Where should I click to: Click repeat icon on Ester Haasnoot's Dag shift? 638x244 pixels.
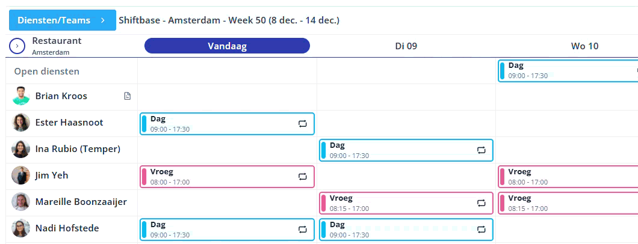click(302, 124)
